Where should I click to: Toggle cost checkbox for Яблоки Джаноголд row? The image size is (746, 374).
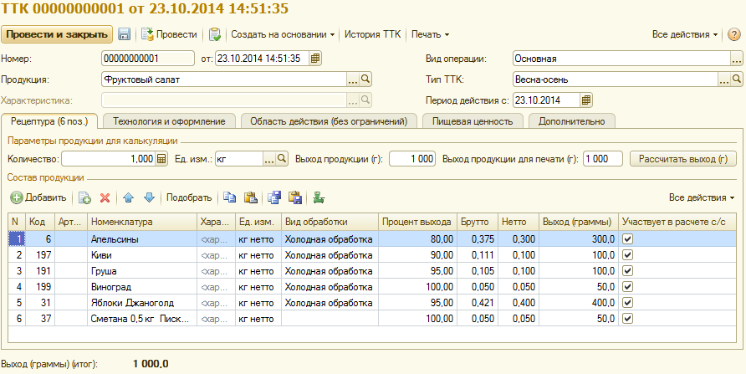[x=628, y=303]
